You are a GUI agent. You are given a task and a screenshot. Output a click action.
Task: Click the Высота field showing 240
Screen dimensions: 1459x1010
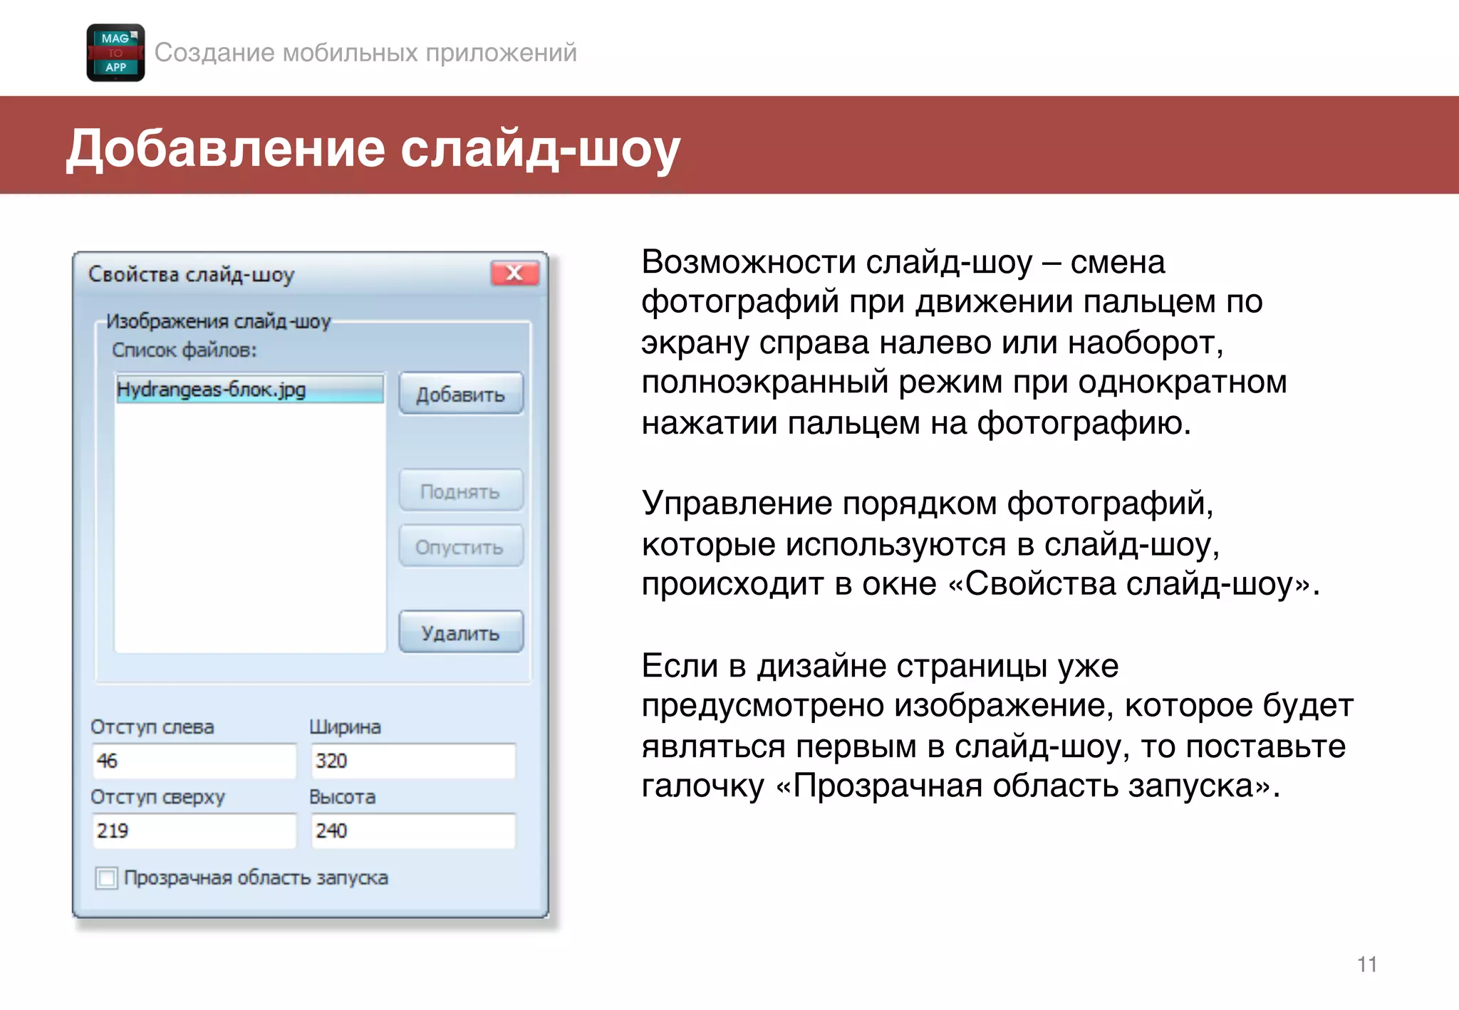click(413, 831)
